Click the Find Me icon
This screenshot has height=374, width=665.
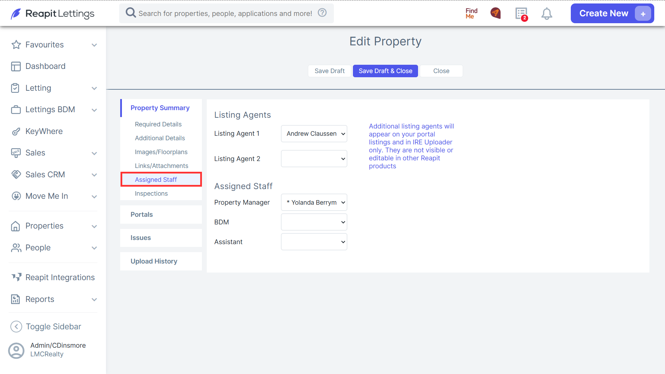pyautogui.click(x=471, y=14)
